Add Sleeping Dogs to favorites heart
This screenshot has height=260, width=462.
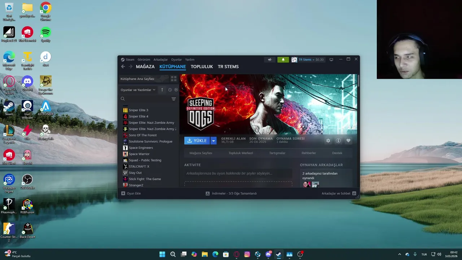click(348, 141)
